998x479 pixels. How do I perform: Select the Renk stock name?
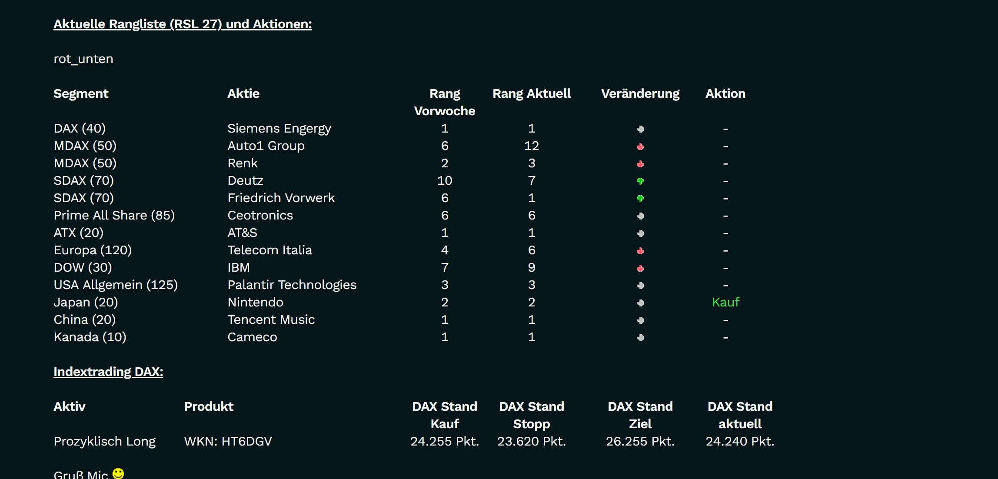coord(243,163)
